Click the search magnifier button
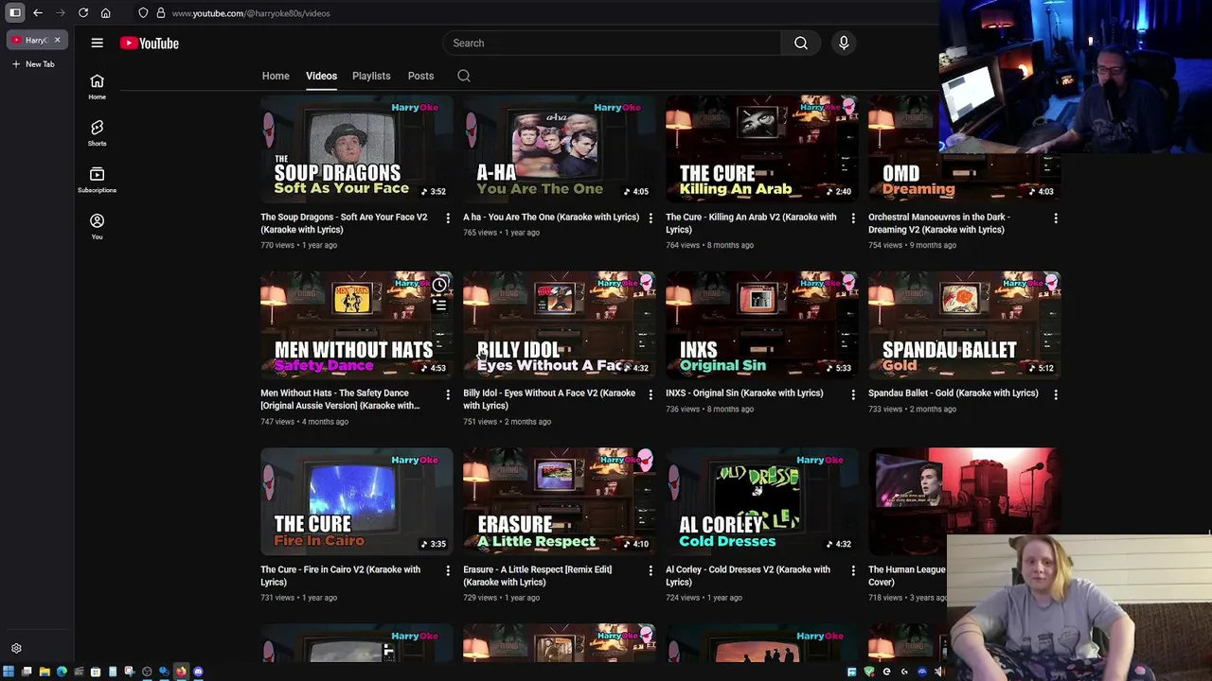 pos(801,43)
